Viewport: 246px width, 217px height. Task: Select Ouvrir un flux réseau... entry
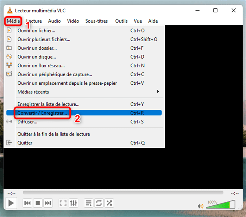point(84,66)
